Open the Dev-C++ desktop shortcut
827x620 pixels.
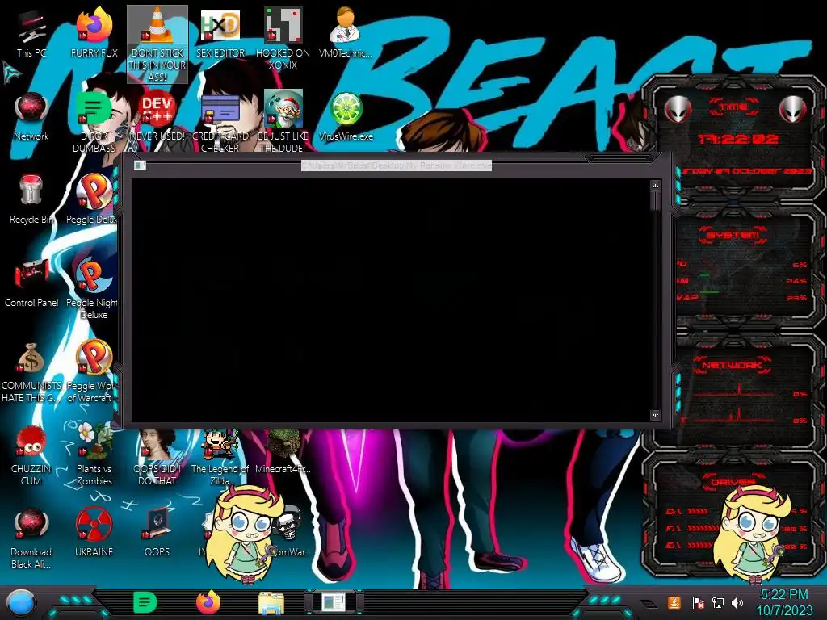click(x=157, y=116)
